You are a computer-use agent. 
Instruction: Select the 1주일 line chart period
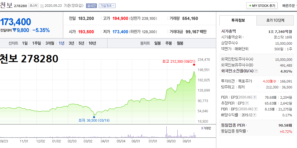coord(36,43)
